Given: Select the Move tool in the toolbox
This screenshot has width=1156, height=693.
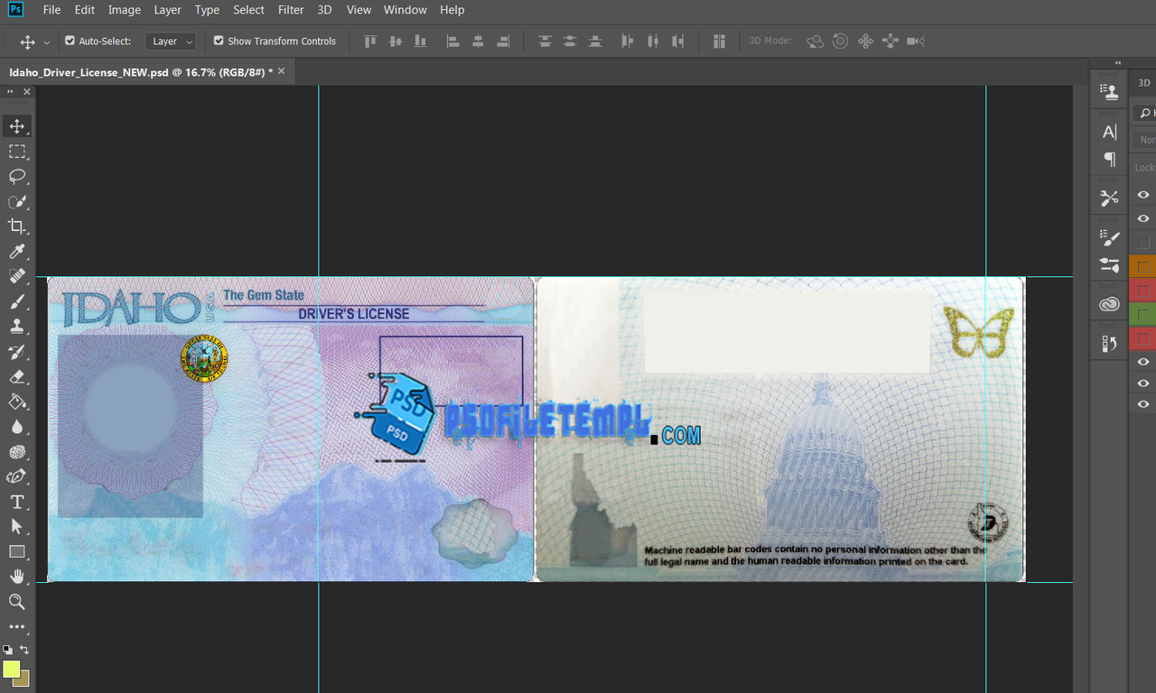Looking at the screenshot, I should (x=17, y=126).
